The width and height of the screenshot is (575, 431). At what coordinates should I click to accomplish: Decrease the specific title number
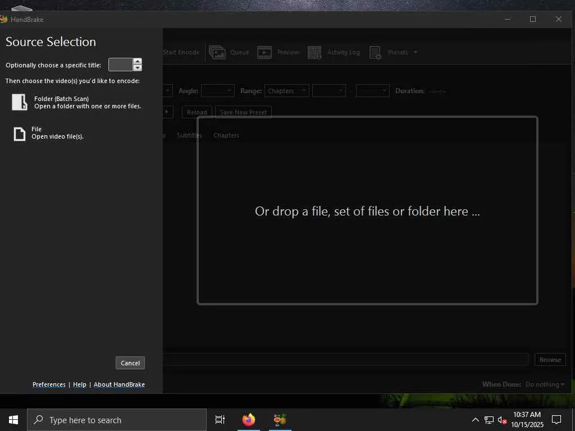click(x=138, y=68)
